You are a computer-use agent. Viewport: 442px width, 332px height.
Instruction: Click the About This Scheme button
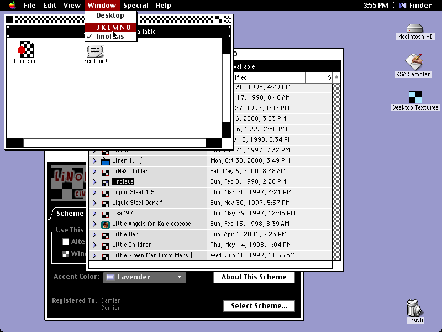[254, 277]
